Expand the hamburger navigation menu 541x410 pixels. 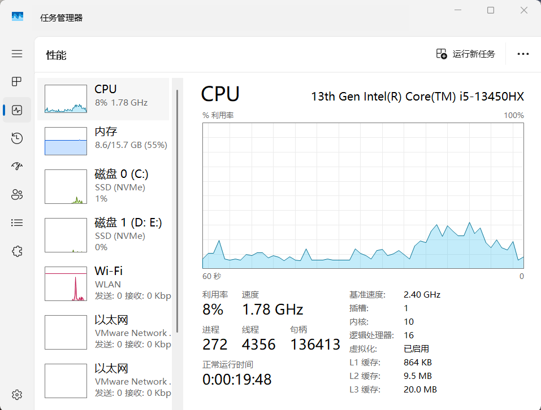(17, 54)
